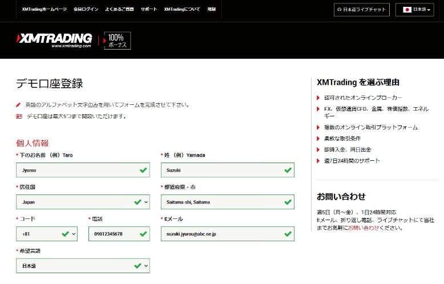
Task: Open 会員ログイン menu item
Action: click(x=86, y=9)
